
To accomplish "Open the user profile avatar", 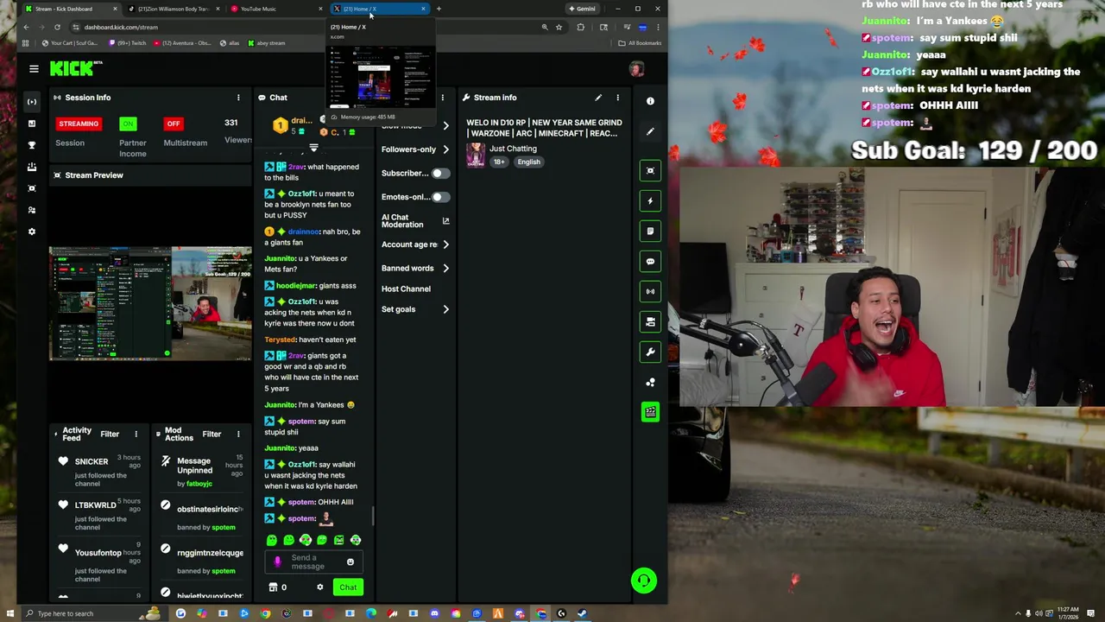I will click(636, 69).
